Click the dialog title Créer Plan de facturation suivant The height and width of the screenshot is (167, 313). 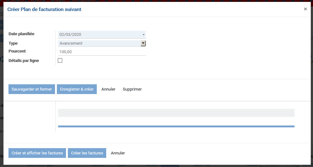[x=44, y=9]
